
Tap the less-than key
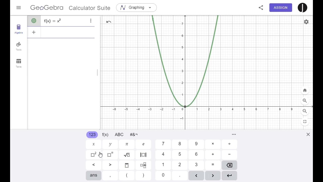(x=94, y=165)
